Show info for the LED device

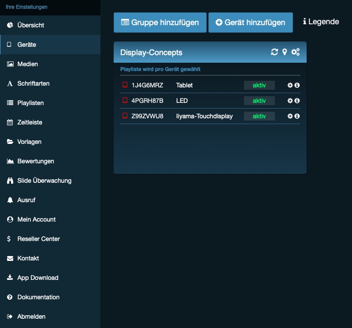click(x=297, y=101)
